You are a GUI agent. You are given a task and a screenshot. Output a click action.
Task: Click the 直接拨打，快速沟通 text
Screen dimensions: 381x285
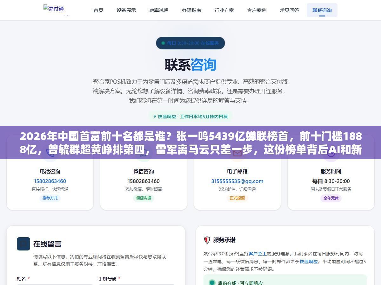(50, 189)
